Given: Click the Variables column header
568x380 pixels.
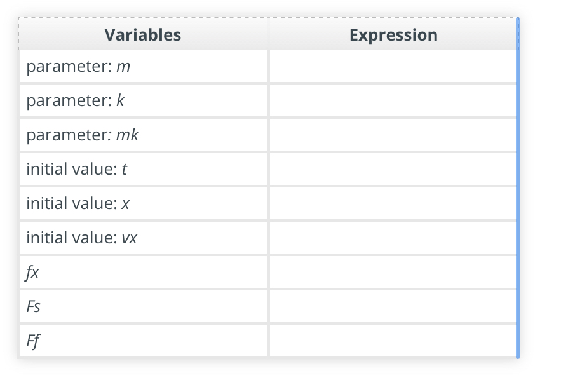Looking at the screenshot, I should pyautogui.click(x=143, y=35).
